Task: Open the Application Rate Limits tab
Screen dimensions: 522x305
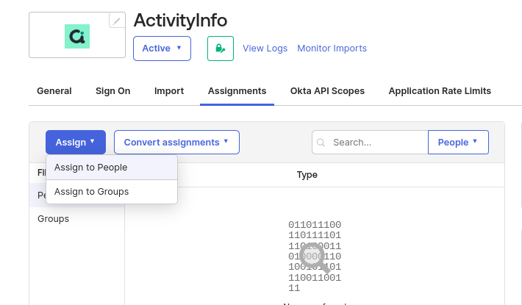Action: pyautogui.click(x=440, y=91)
